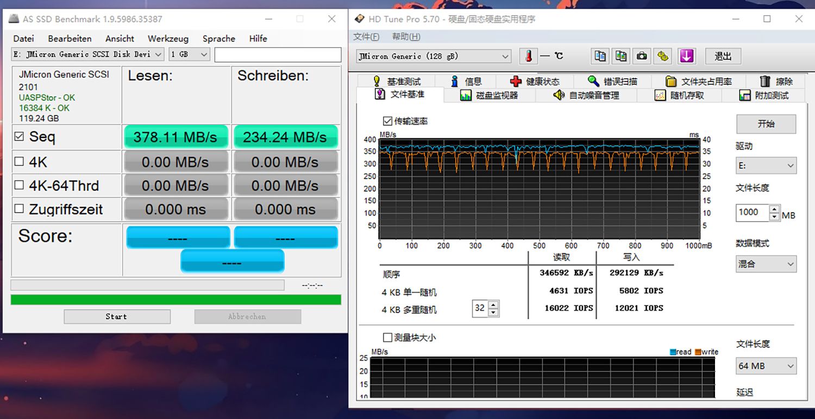The image size is (815, 419).
Task: Click the purple down-arrow minimize-to-tray icon
Action: (x=687, y=56)
